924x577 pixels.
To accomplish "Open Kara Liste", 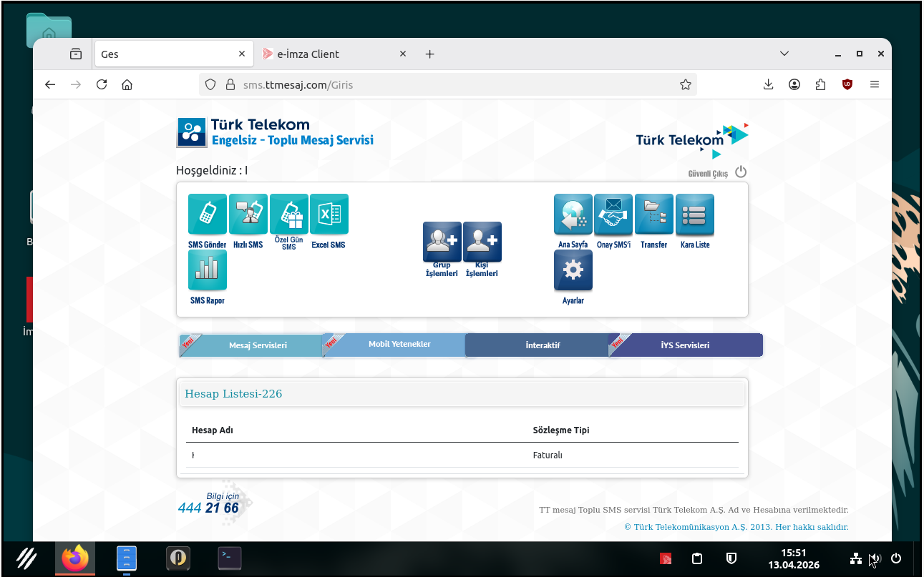I will [695, 214].
